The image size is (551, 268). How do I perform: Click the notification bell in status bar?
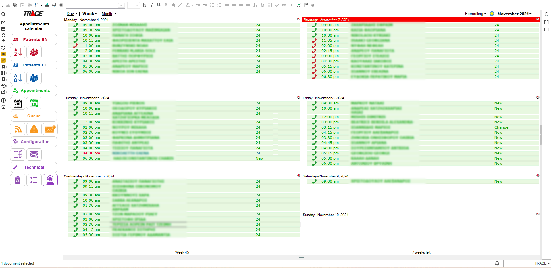click(x=497, y=263)
